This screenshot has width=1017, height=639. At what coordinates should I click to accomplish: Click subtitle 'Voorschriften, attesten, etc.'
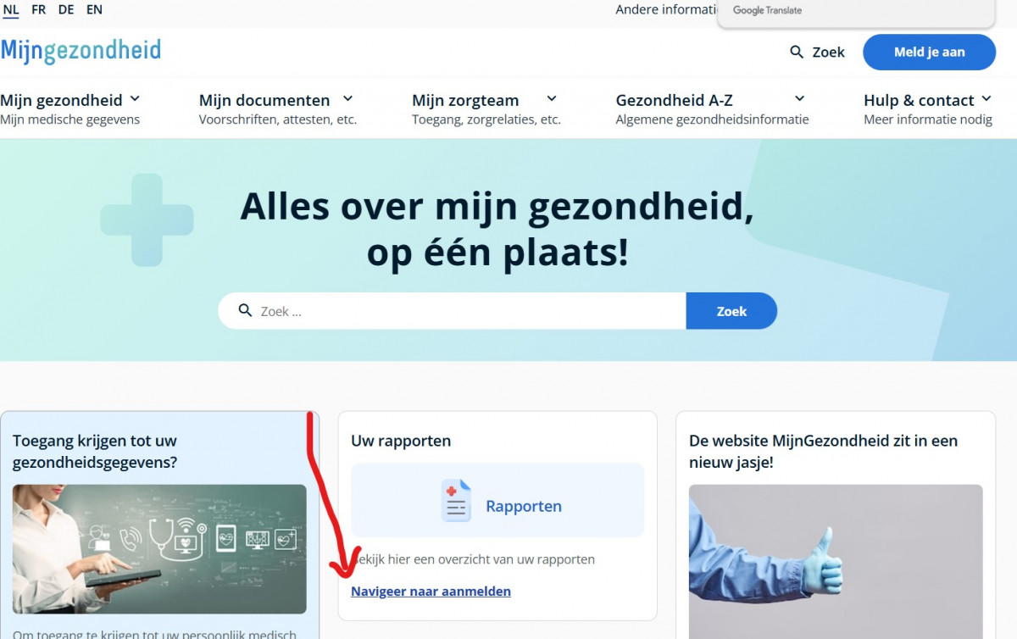278,119
